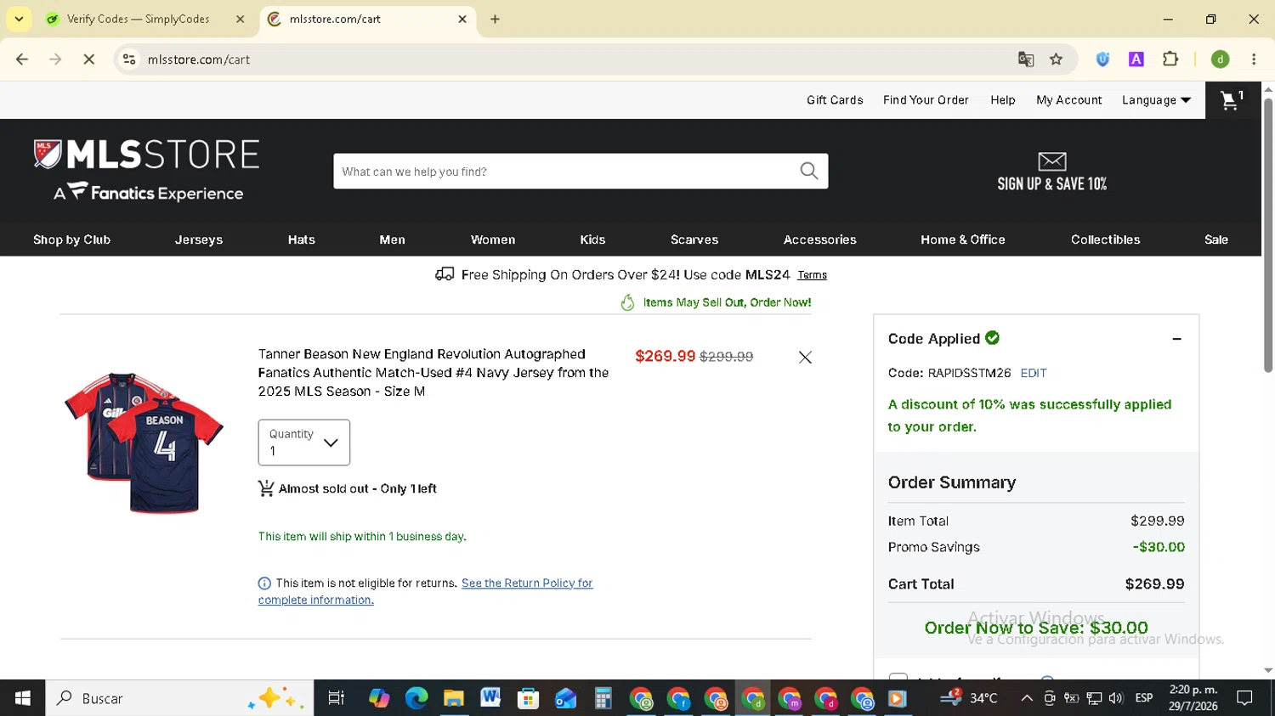The height and width of the screenshot is (716, 1275).
Task: Click the Gift Cards link
Action: coord(835,100)
